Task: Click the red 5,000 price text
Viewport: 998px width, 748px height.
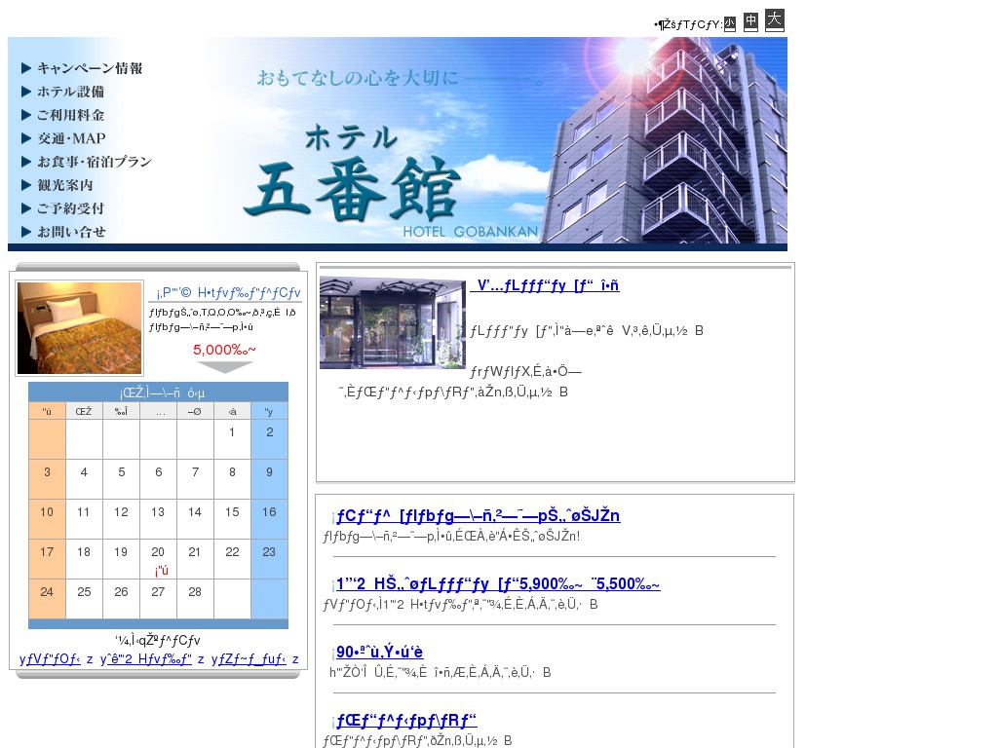Action: pos(224,350)
